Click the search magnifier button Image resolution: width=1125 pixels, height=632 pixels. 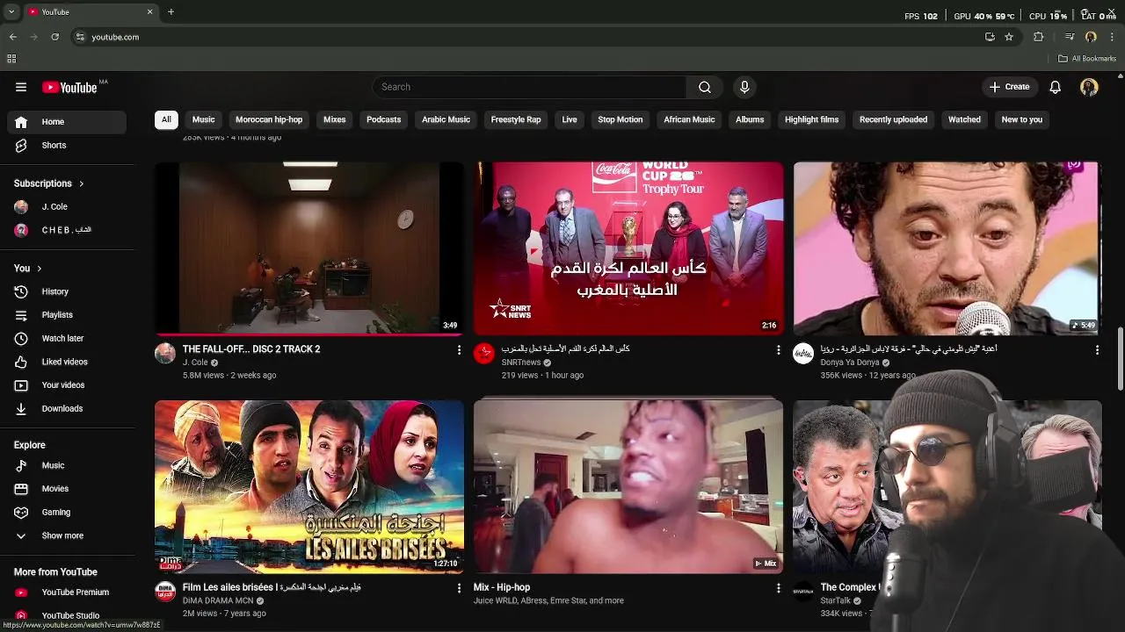[x=705, y=87]
